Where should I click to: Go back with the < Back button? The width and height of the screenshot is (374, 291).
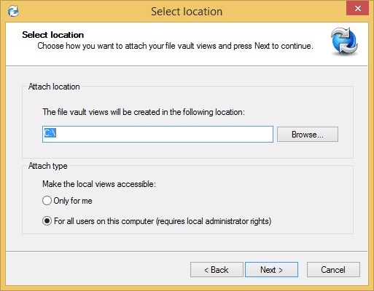(x=217, y=270)
